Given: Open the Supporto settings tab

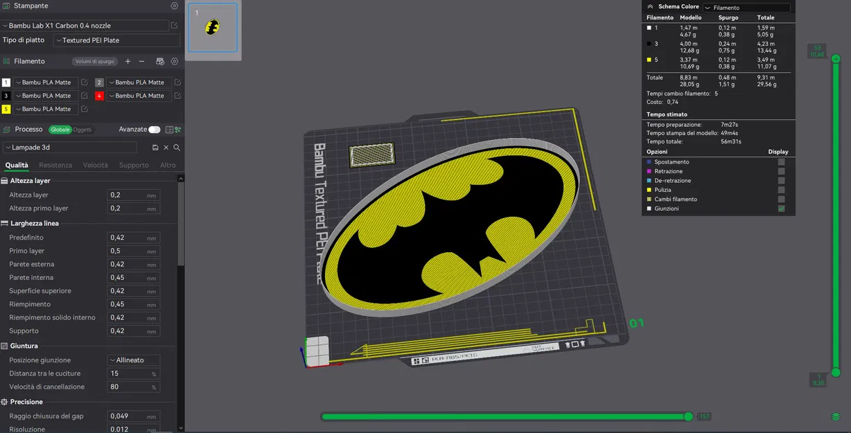Looking at the screenshot, I should 134,165.
